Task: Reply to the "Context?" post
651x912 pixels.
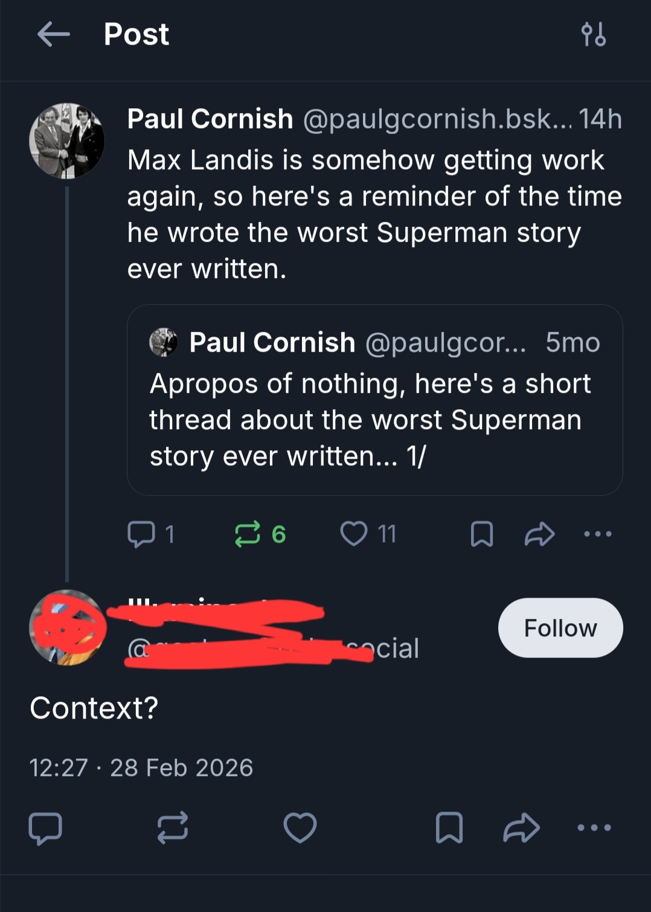Action: (x=45, y=827)
